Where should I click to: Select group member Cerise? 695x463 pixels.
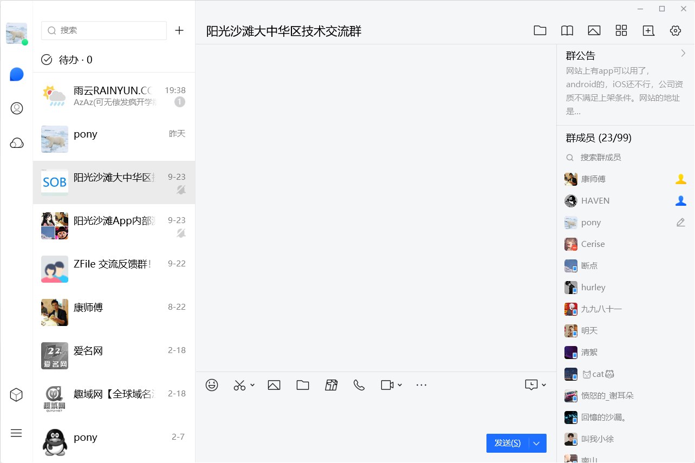[625, 244]
